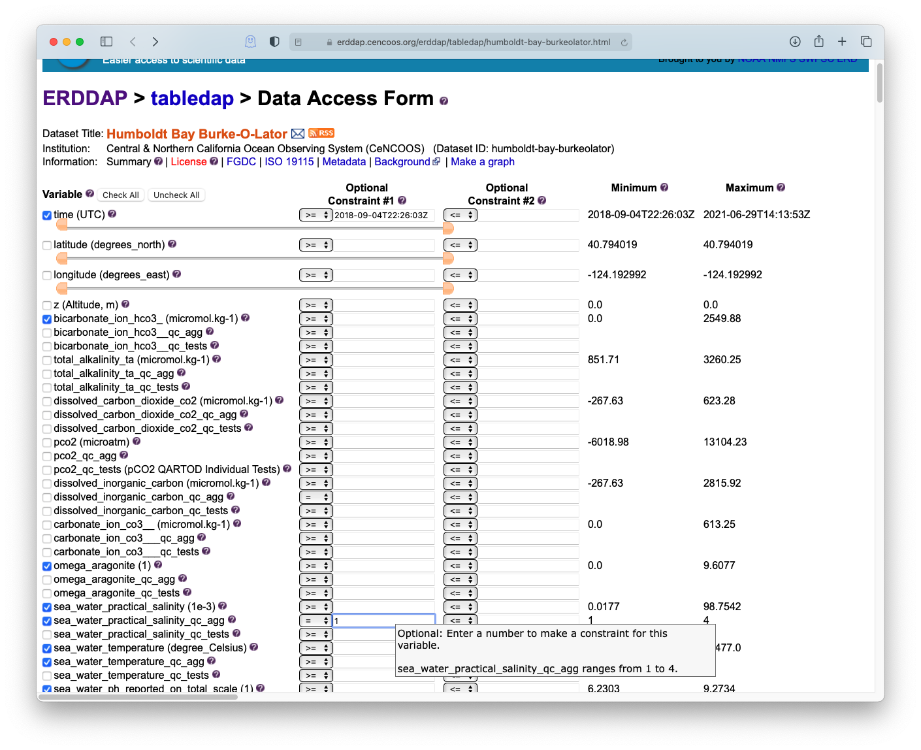This screenshot has height=750, width=921.
Task: Open the RSS feed icon
Action: click(x=321, y=133)
